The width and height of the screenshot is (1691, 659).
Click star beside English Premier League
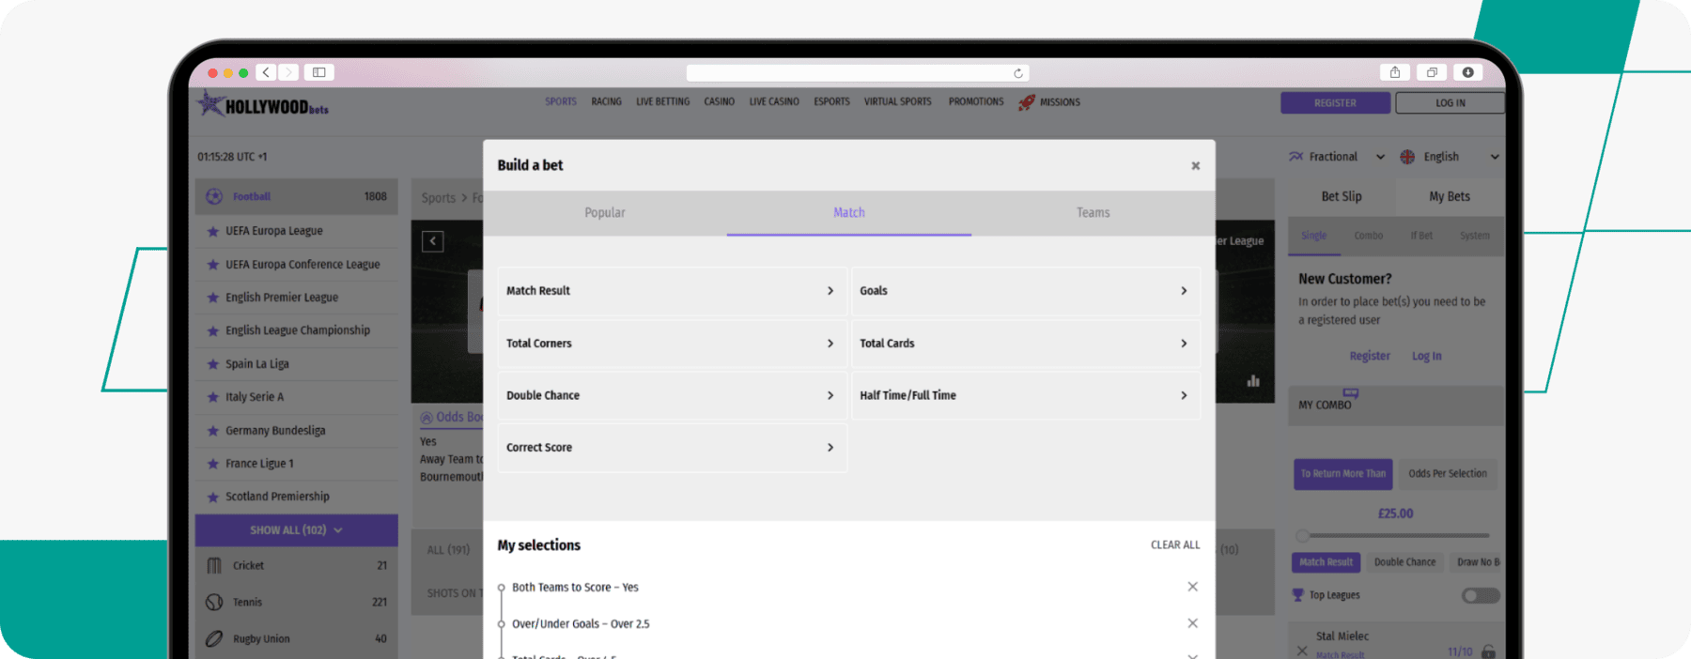[x=213, y=298]
